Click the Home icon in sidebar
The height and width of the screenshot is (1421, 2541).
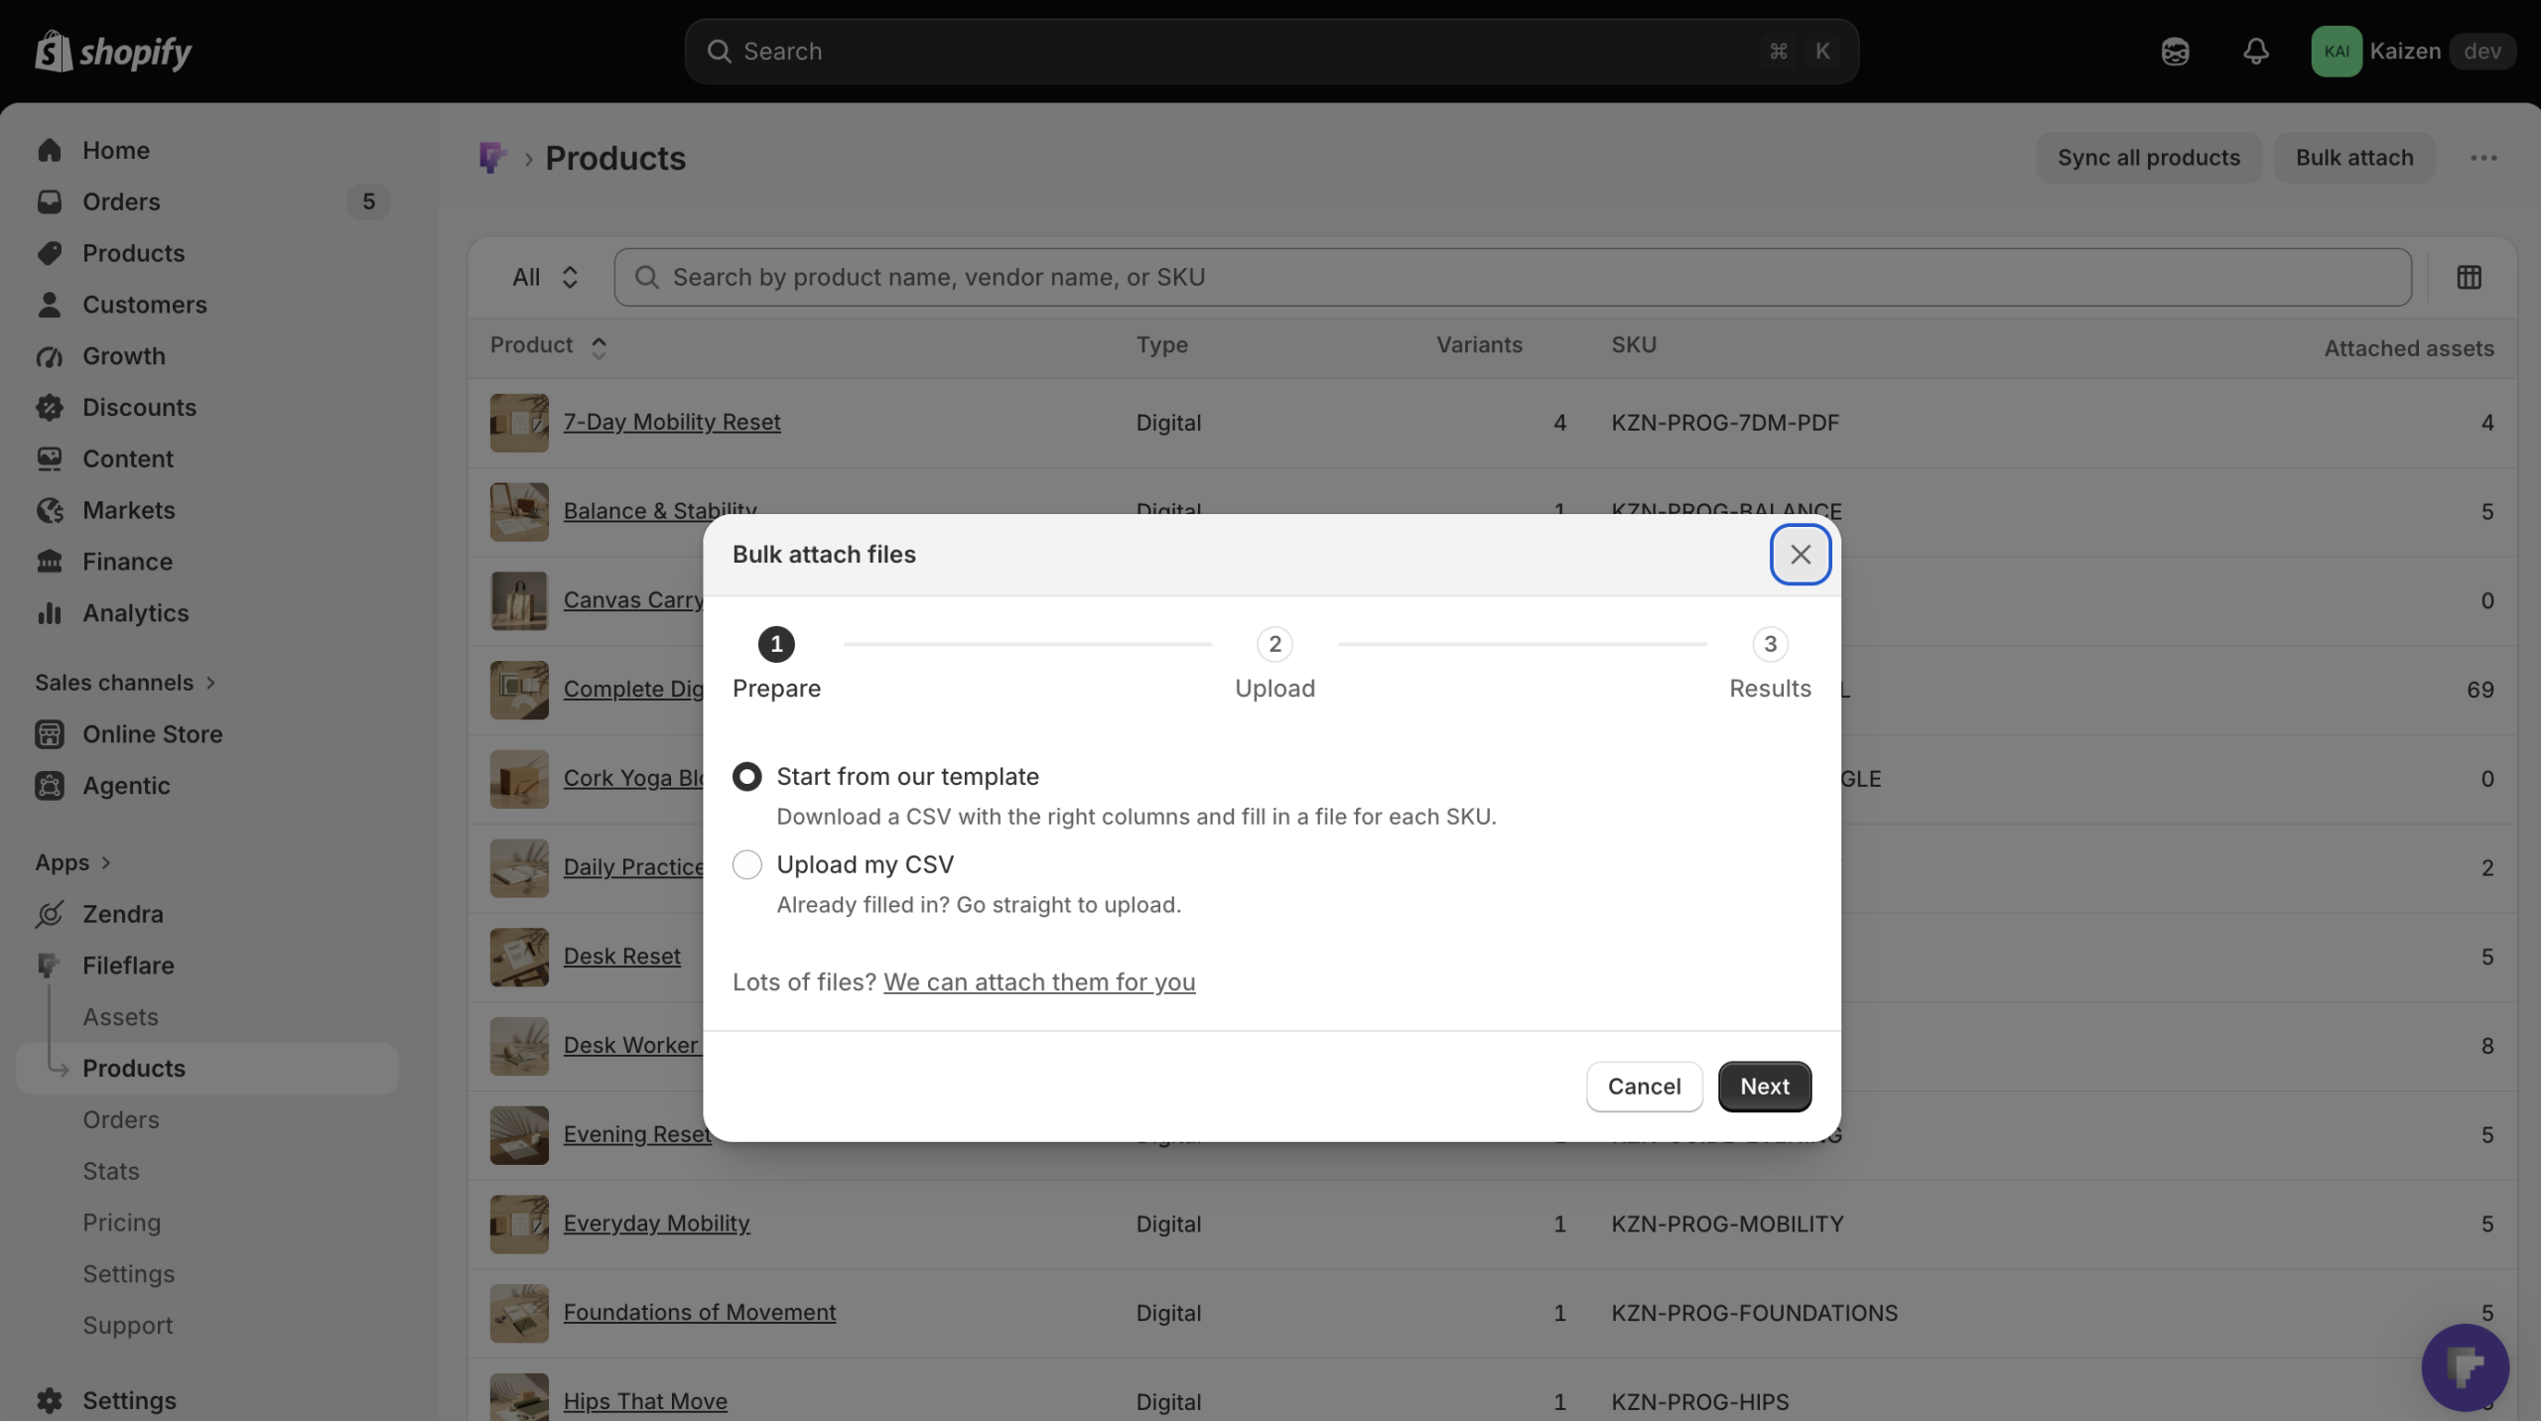tap(50, 150)
